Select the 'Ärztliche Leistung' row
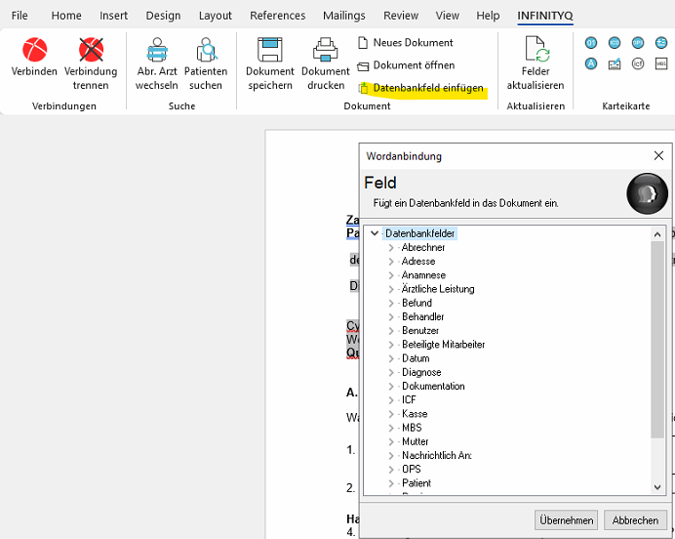675x539 pixels. (438, 289)
